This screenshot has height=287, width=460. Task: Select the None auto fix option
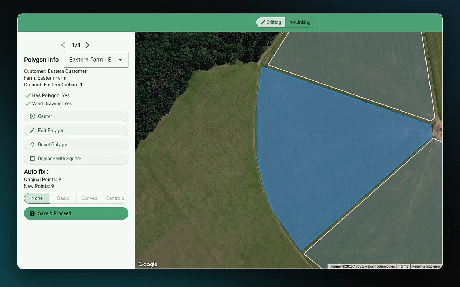pyautogui.click(x=37, y=198)
